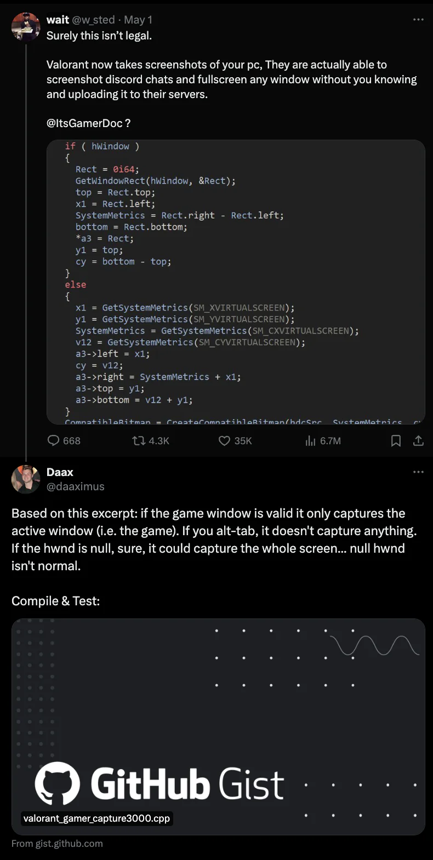This screenshot has width=433, height=860.
Task: Click the valorant_gamer_capture3000.cpp label
Action: (96, 818)
